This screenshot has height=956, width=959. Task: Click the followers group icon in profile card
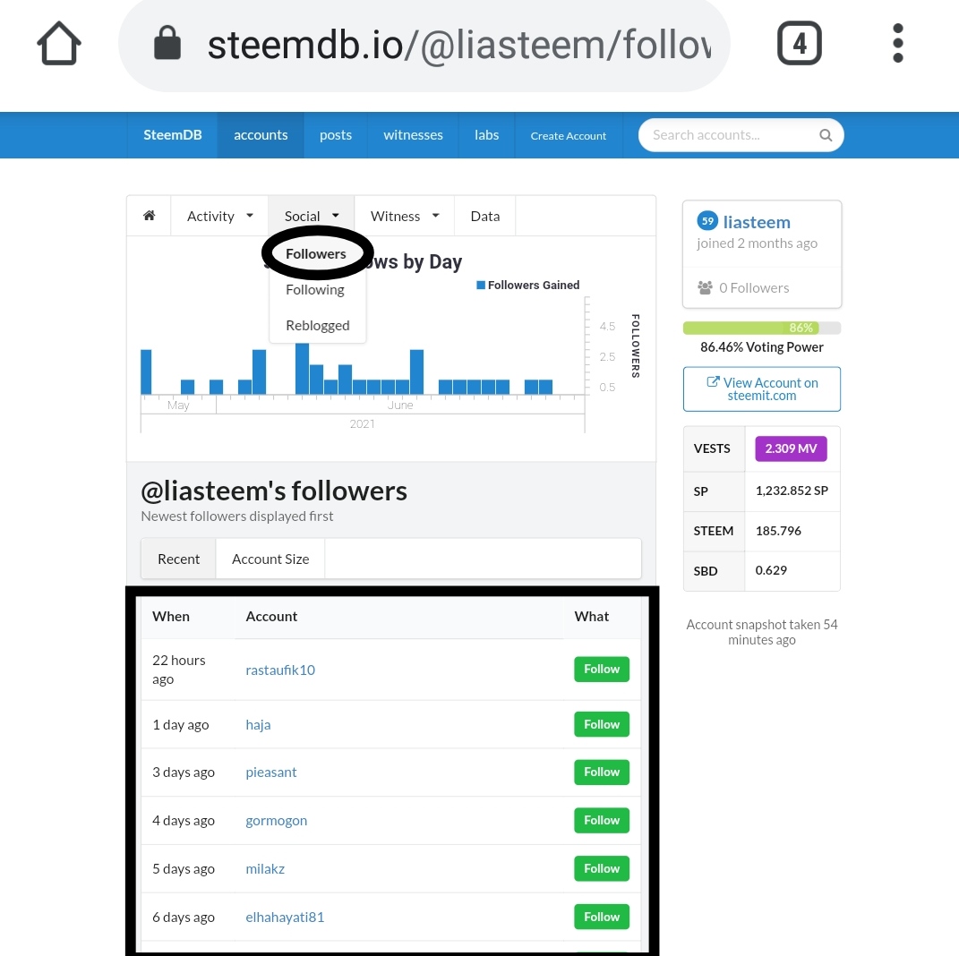point(706,288)
